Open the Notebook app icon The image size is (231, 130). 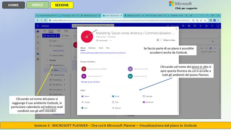[148, 102]
